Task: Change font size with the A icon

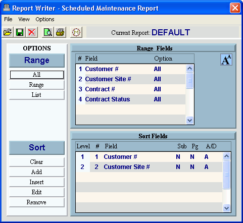Action: pos(226,60)
